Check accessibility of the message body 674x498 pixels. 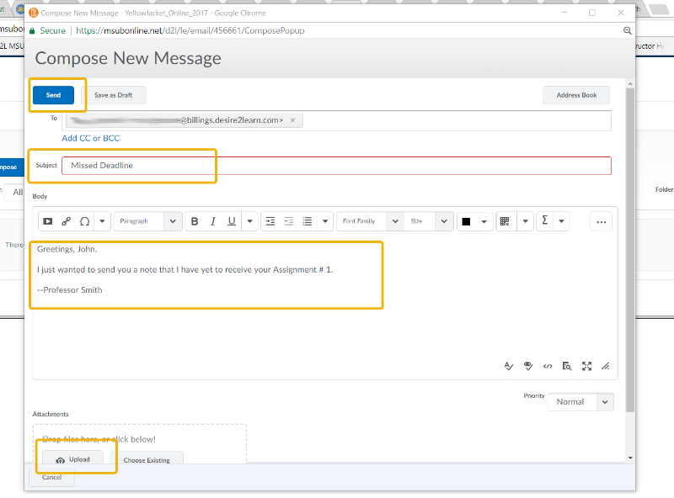pos(528,366)
